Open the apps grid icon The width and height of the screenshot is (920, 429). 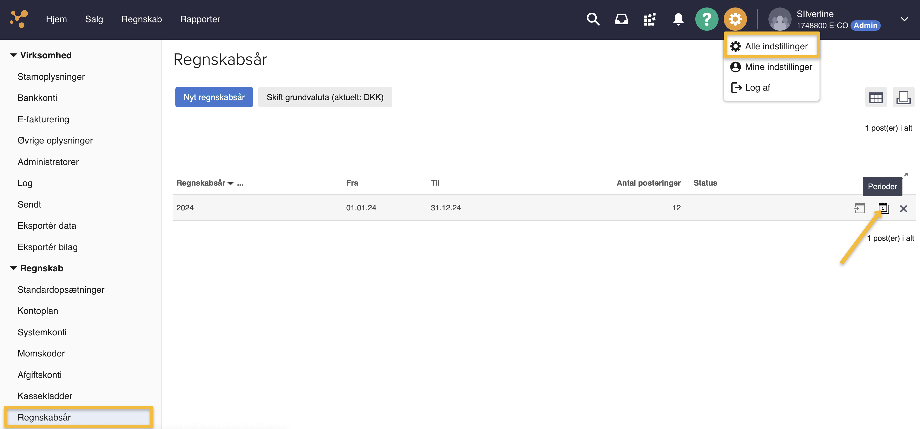click(x=650, y=19)
